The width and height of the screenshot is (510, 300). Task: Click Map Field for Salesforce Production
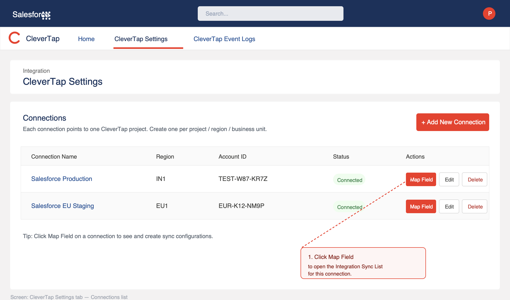point(421,179)
